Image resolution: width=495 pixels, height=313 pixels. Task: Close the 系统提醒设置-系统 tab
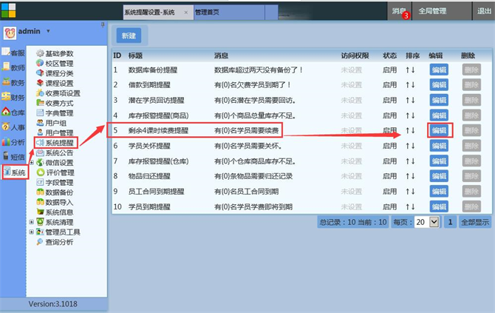point(186,13)
